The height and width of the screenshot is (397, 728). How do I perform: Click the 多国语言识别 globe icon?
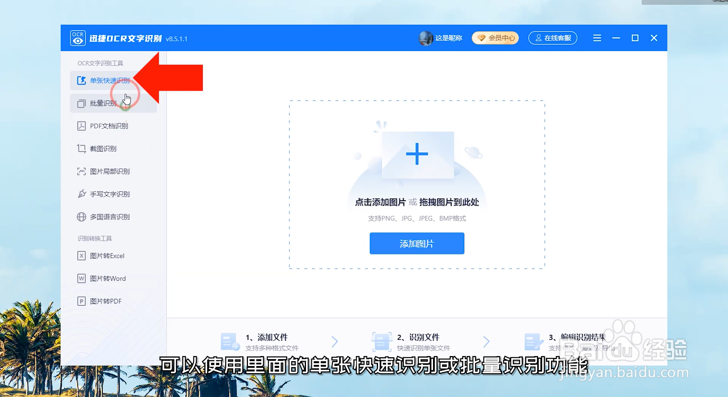click(82, 217)
